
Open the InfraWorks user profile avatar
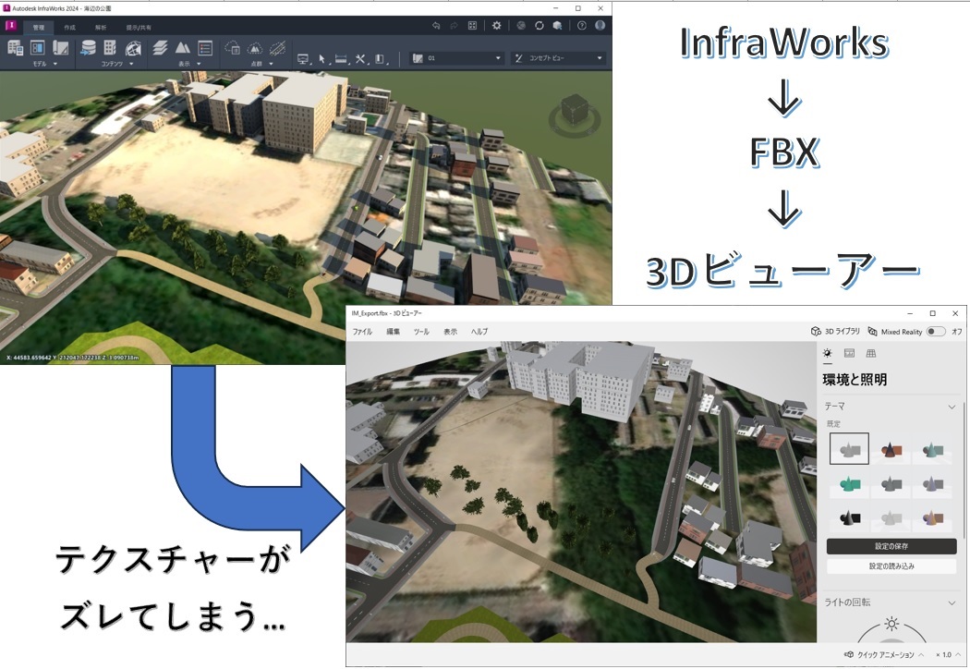coord(600,25)
